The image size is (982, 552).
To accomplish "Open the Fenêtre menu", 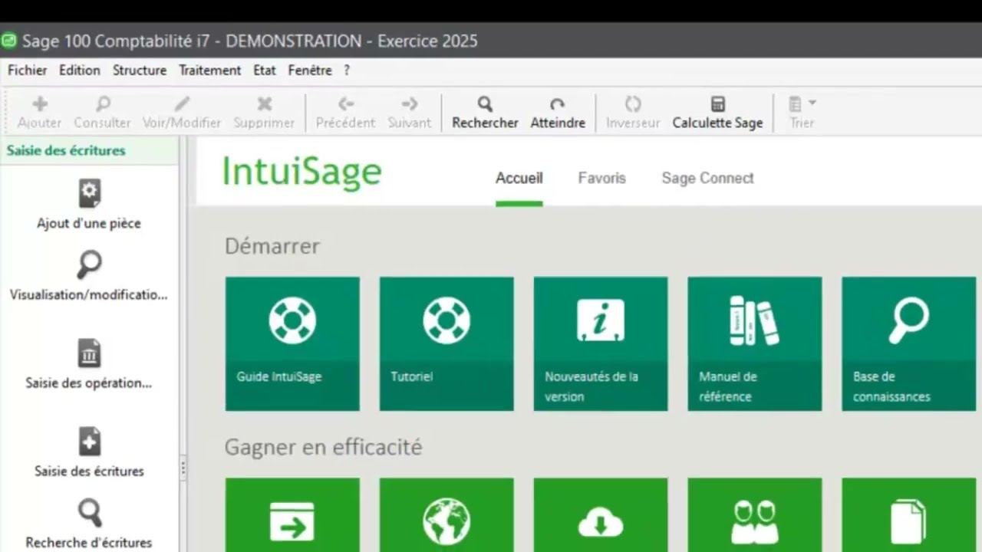I will pyautogui.click(x=310, y=70).
